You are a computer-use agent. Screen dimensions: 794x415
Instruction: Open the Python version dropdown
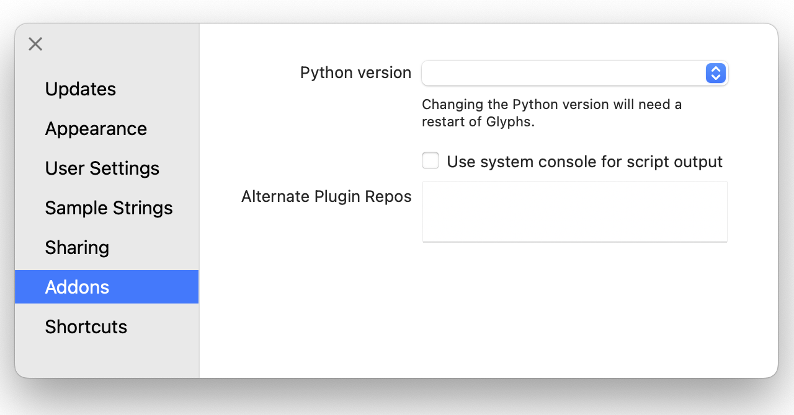(x=574, y=73)
